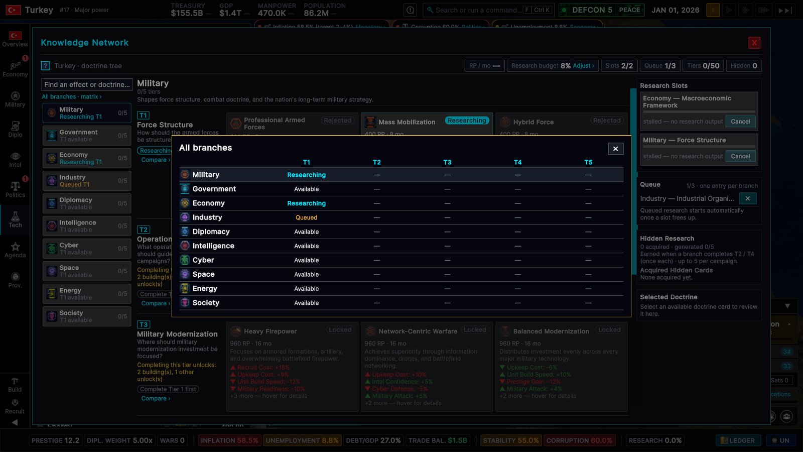This screenshot has width=803, height=452.
Task: Open the Prov. sidebar section
Action: [15, 280]
